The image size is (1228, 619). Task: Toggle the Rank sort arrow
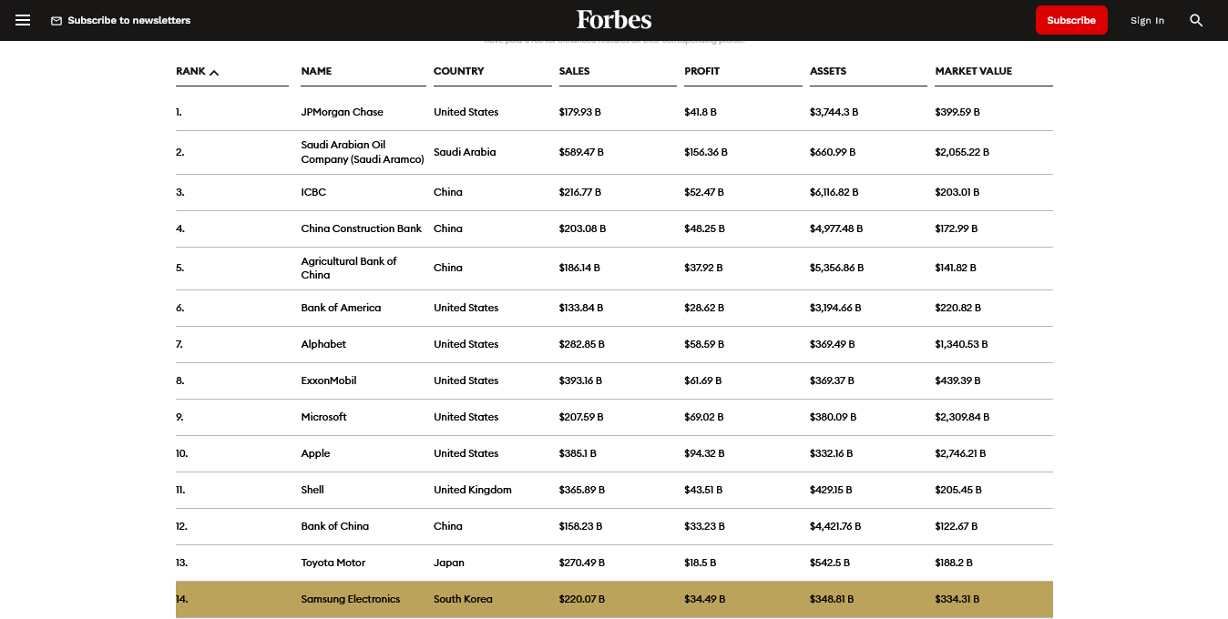point(214,72)
